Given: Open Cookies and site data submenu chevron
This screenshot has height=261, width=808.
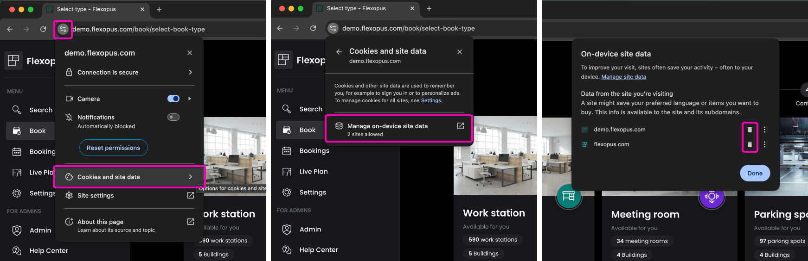Looking at the screenshot, I should pyautogui.click(x=190, y=177).
